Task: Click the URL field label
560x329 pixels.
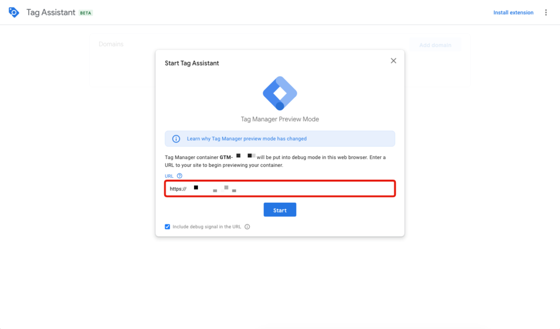Action: [x=169, y=176]
